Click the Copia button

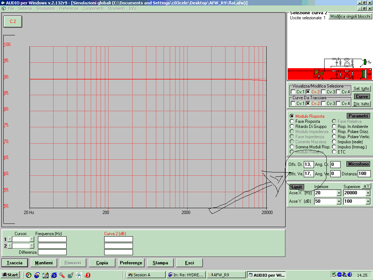pos(102,263)
